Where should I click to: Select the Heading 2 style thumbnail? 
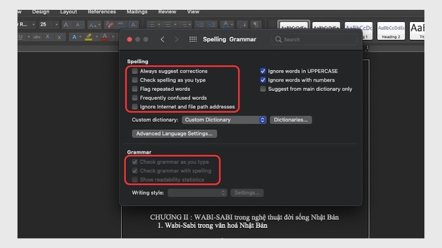pyautogui.click(x=391, y=29)
